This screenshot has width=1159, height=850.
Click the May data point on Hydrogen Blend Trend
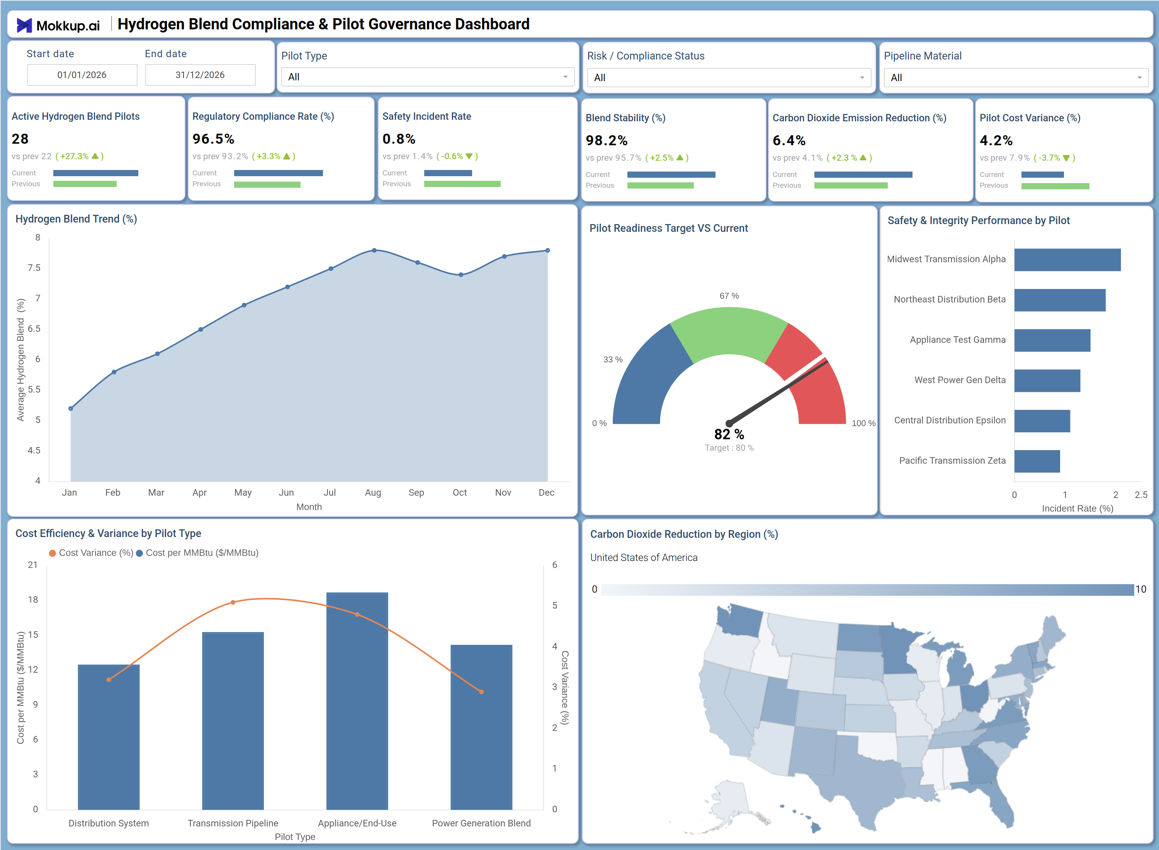(x=244, y=305)
